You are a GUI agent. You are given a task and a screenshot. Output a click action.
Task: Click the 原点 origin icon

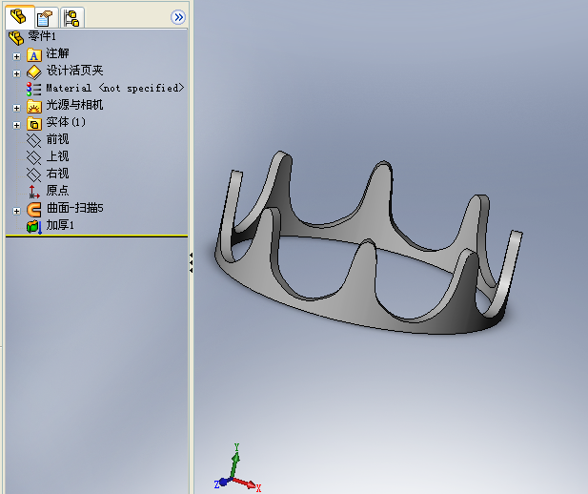(34, 192)
